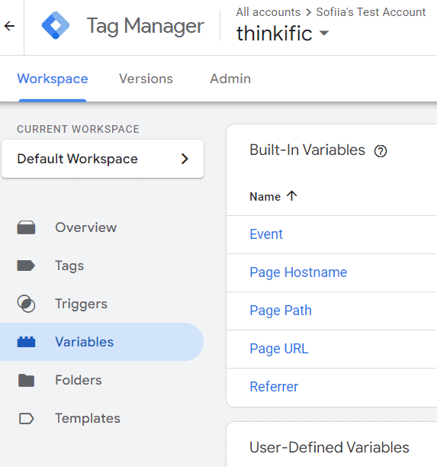Click Built-In Variables help icon
Screen dimensions: 437x467
(381, 151)
